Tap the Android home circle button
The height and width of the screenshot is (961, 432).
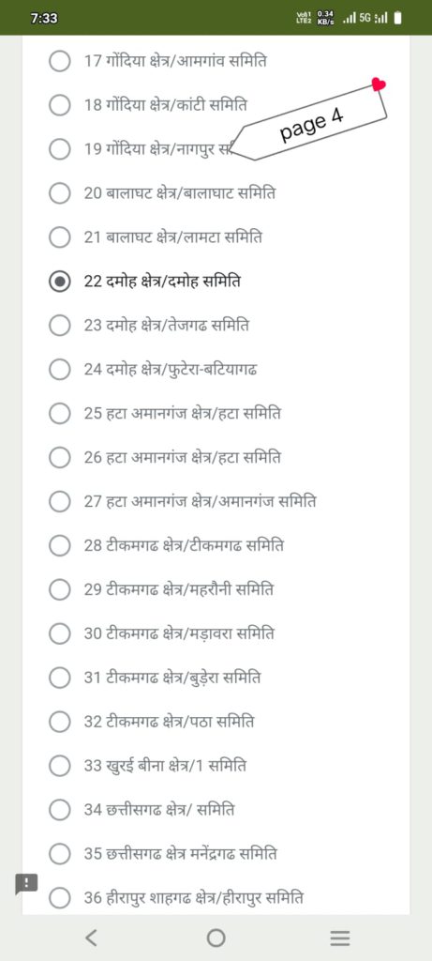pyautogui.click(x=216, y=938)
